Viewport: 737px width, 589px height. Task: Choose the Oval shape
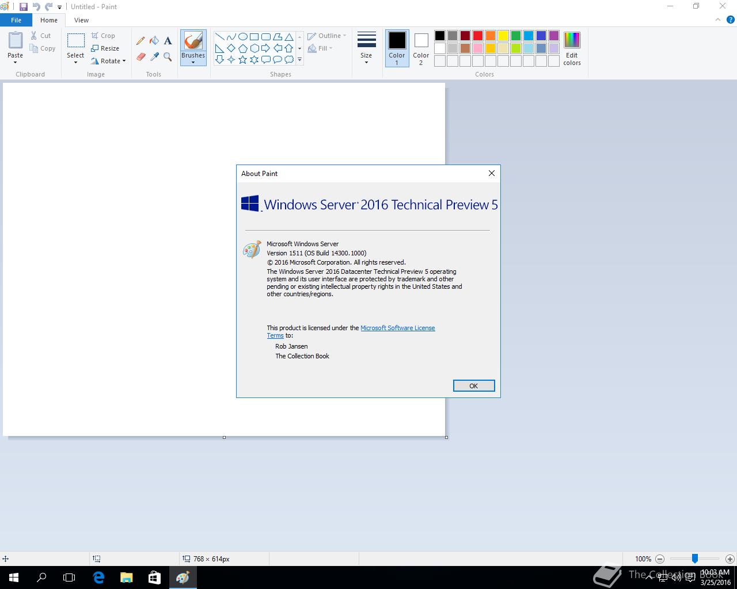(242, 36)
